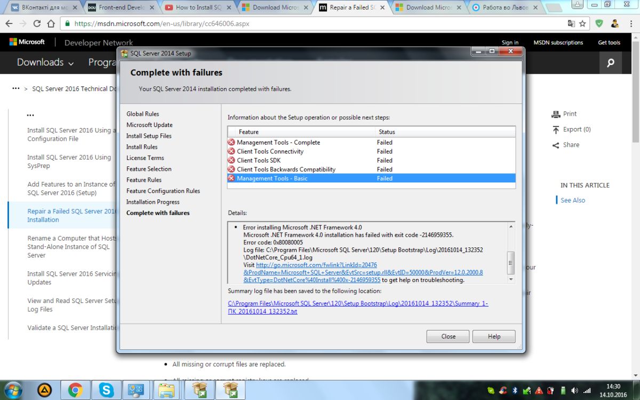Open the go.microsoft.com troubleshooting link
The image size is (640, 400).
363,272
